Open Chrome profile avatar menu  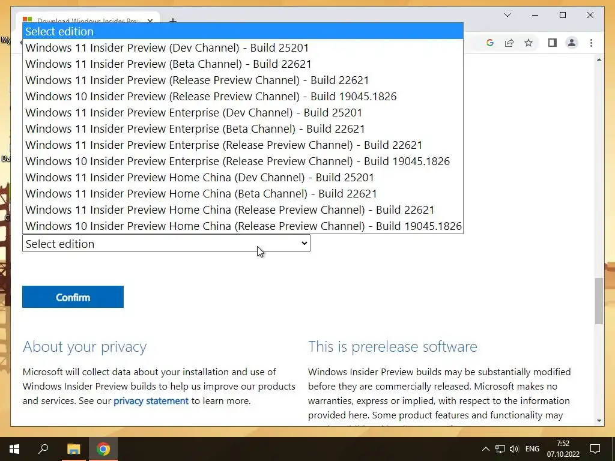pos(572,43)
